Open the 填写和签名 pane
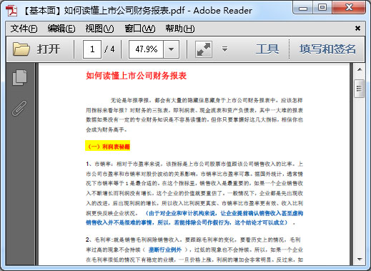 (327, 49)
